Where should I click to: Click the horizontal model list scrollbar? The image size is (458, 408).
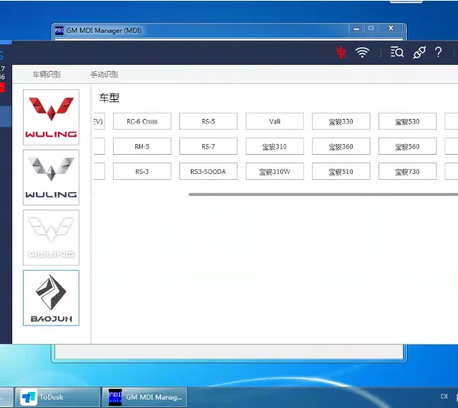pyautogui.click(x=324, y=194)
